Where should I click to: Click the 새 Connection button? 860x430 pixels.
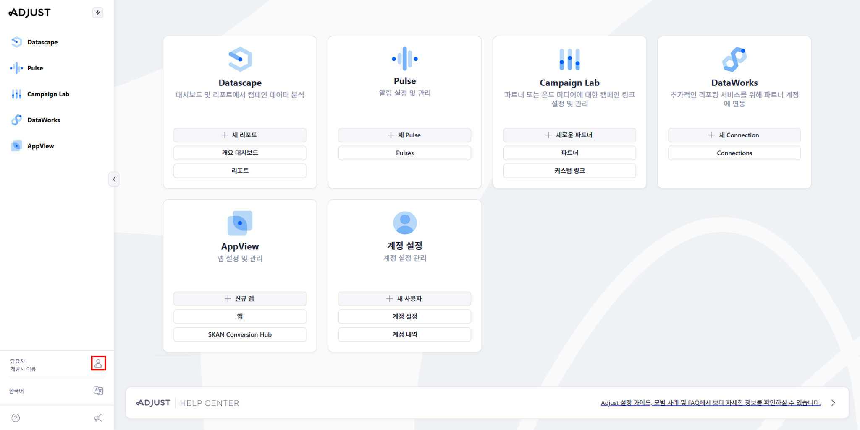pos(734,135)
